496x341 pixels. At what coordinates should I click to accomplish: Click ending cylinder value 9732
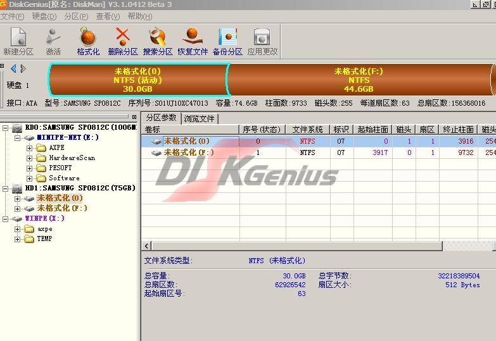[x=466, y=152]
